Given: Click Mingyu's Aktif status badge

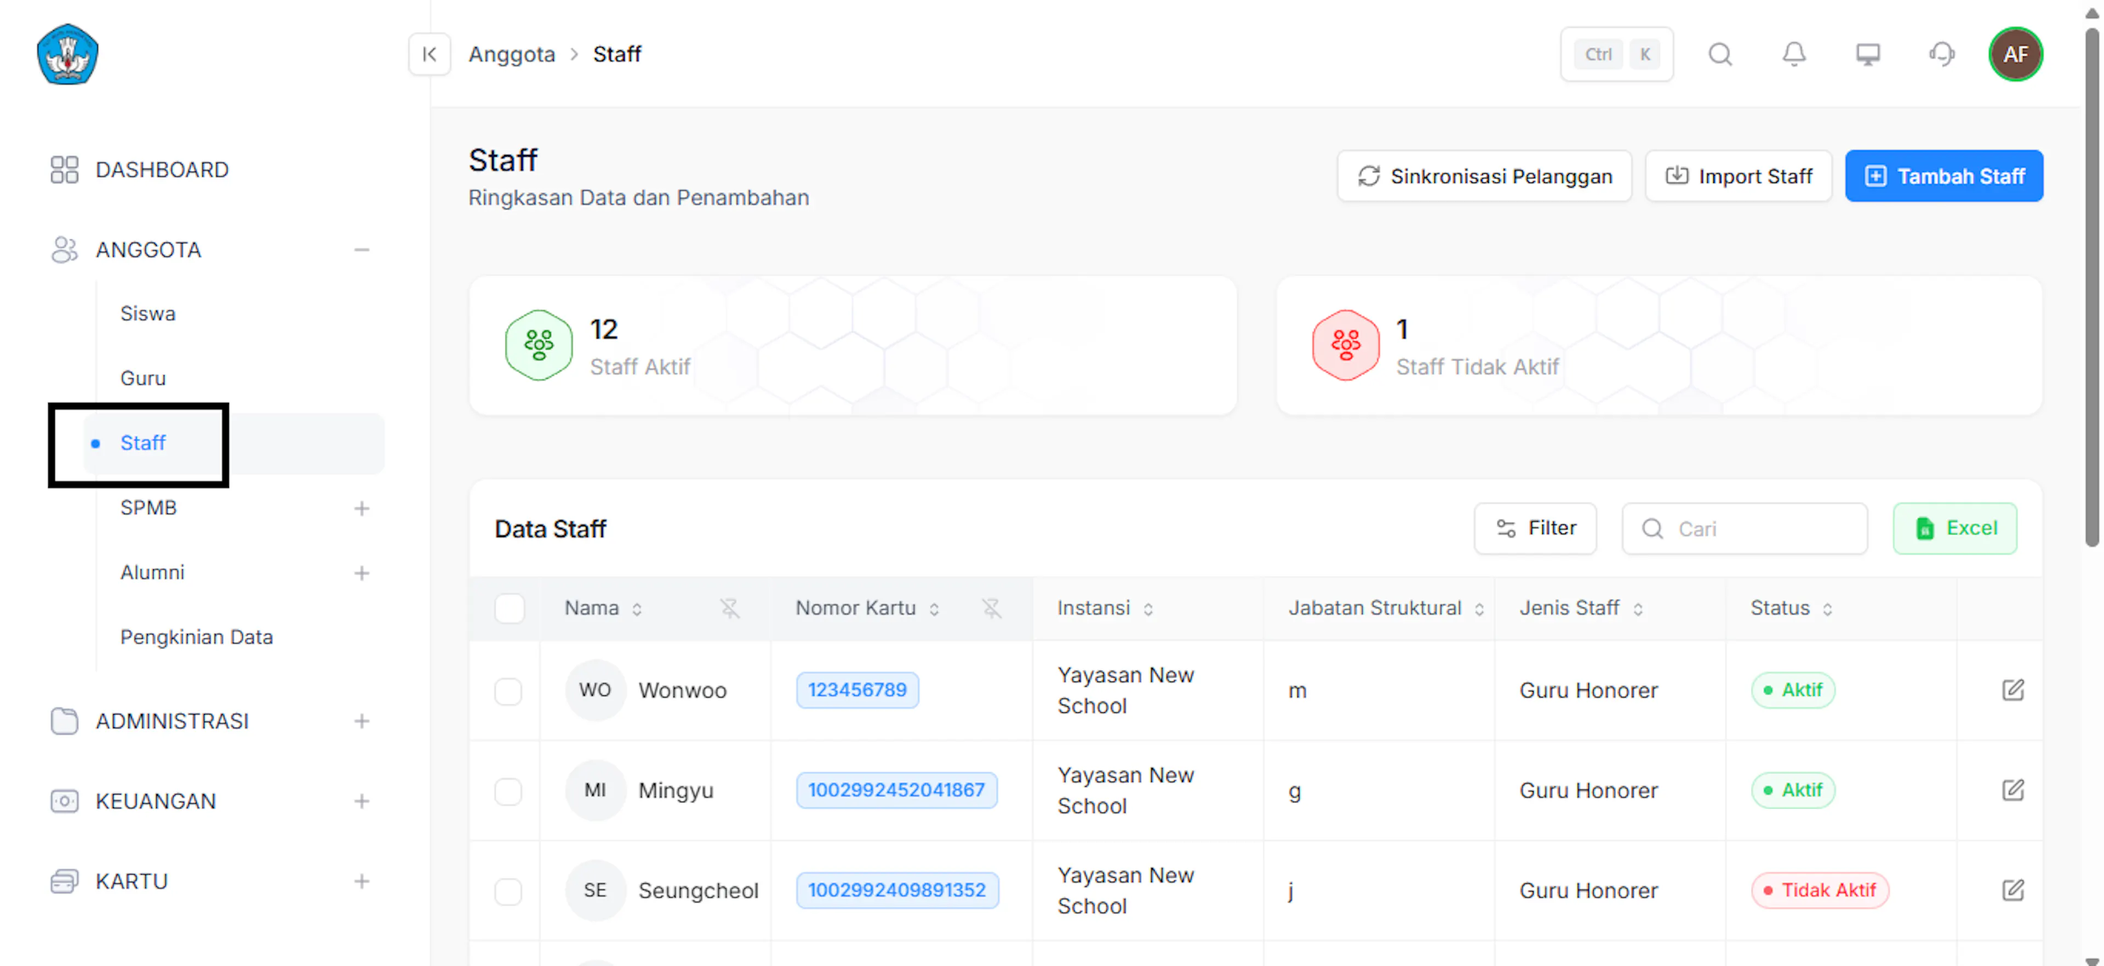Looking at the screenshot, I should [1793, 791].
